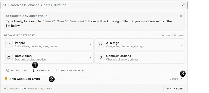The width and height of the screenshot is (209, 93).
Task: Switch to the Saved tab
Action: (x=41, y=70)
